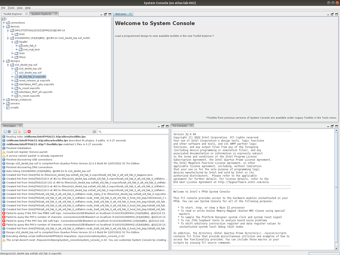Select the tx_reset.sopcinfo tree item

pos(29,88)
